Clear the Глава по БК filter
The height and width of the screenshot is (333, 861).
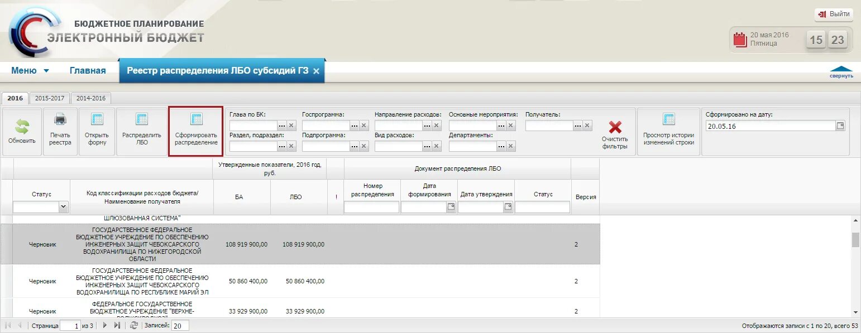[x=291, y=126]
